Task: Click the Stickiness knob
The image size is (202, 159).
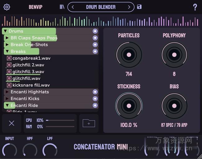Action: coord(129,106)
